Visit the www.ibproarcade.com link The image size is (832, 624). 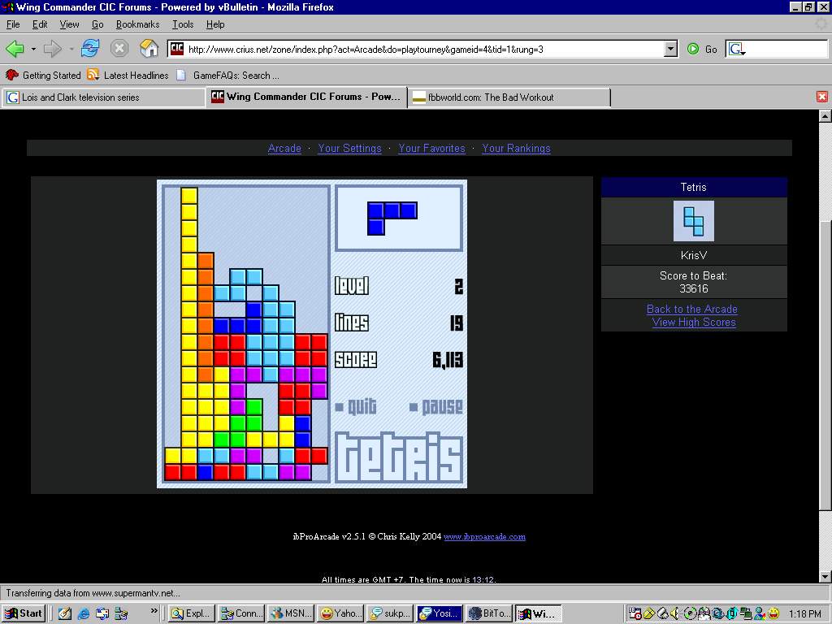point(484,536)
